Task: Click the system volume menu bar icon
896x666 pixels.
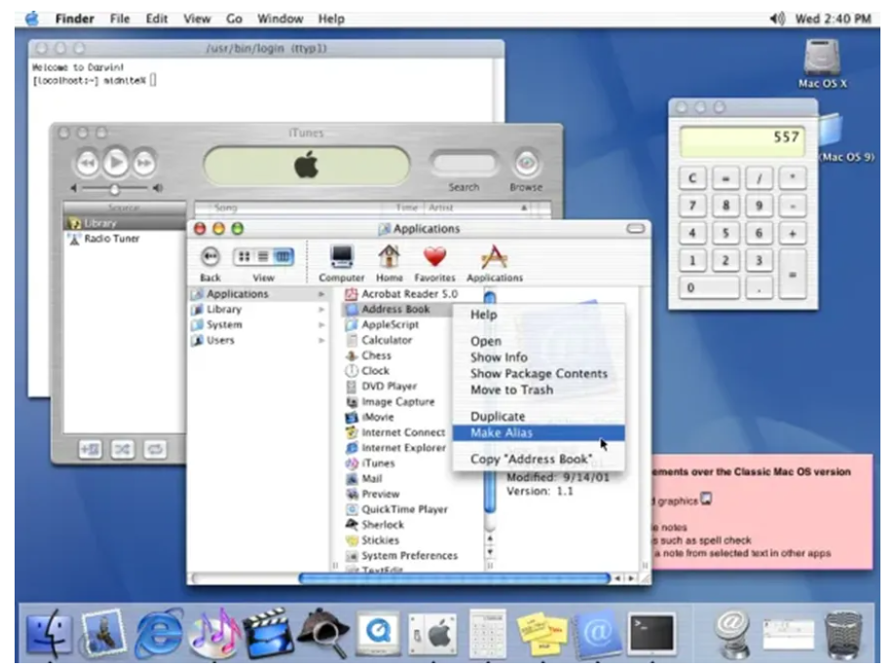Action: [x=777, y=18]
